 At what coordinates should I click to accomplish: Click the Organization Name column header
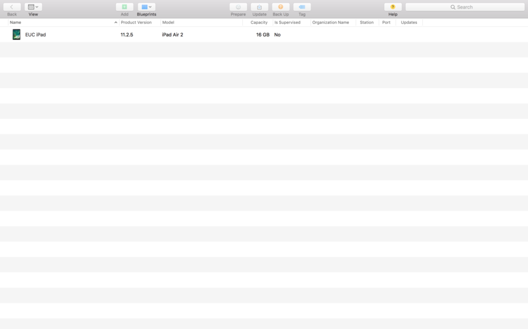(330, 22)
